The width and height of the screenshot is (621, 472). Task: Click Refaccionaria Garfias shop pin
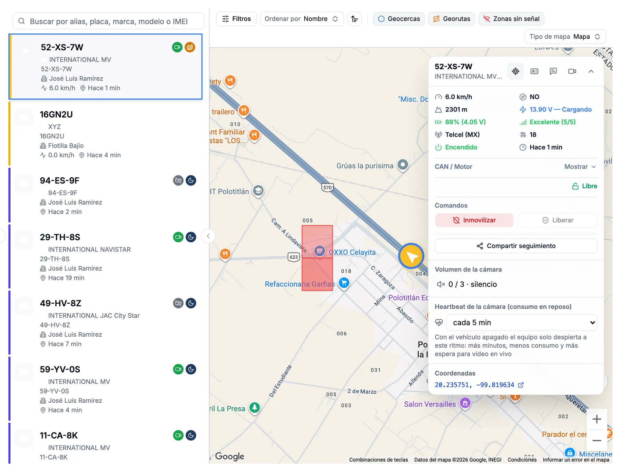(344, 283)
